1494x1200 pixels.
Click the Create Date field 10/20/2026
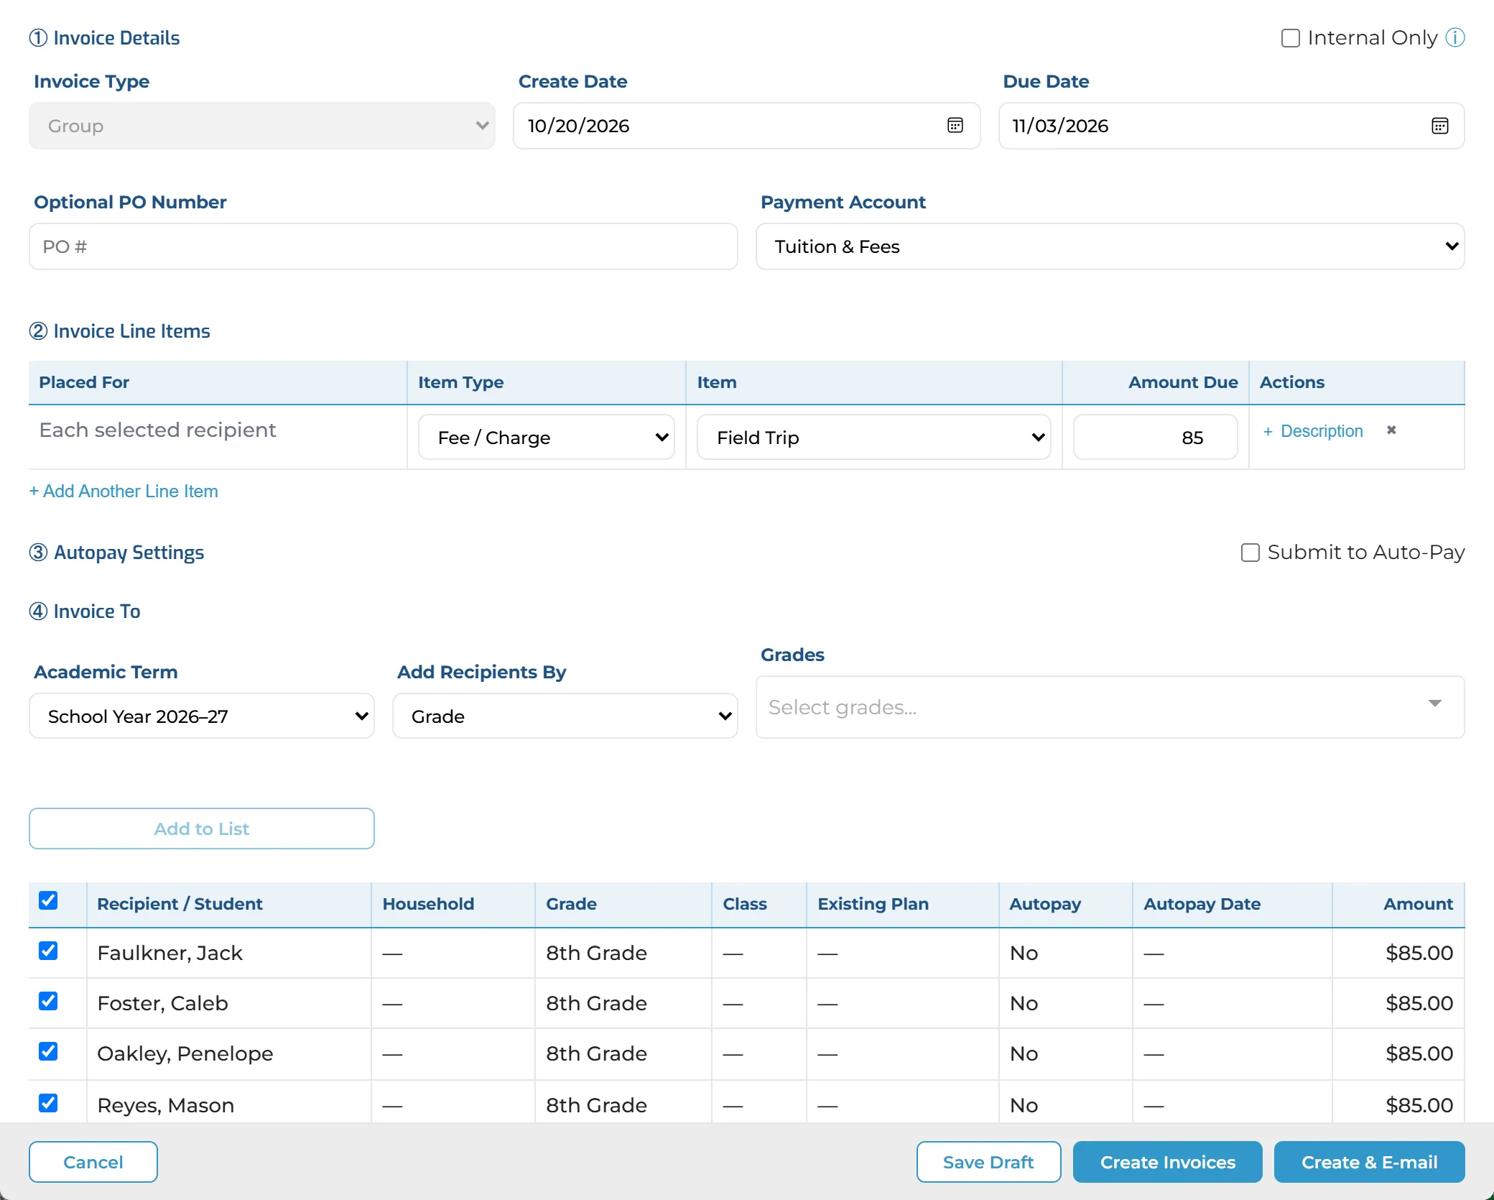pos(747,126)
